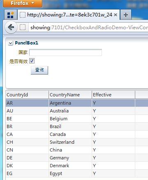The height and width of the screenshot is (180, 148).
Task: Click the site identity icon in address bar
Action: tap(23, 27)
